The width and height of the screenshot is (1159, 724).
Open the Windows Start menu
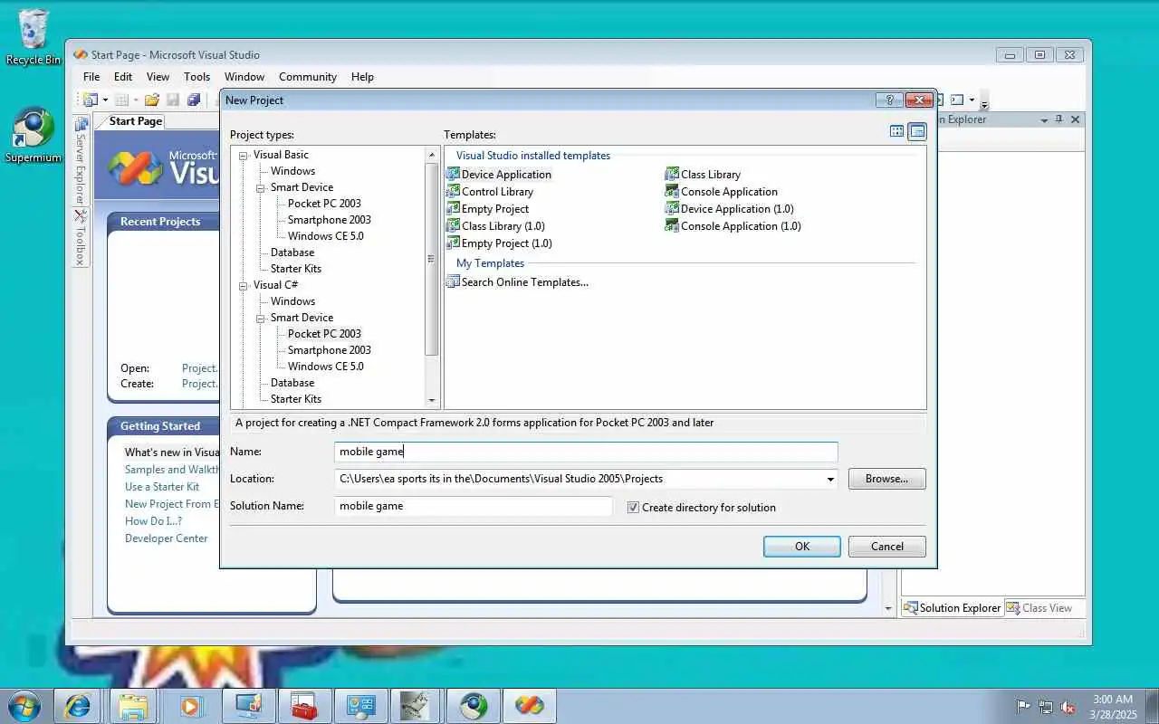click(x=24, y=706)
